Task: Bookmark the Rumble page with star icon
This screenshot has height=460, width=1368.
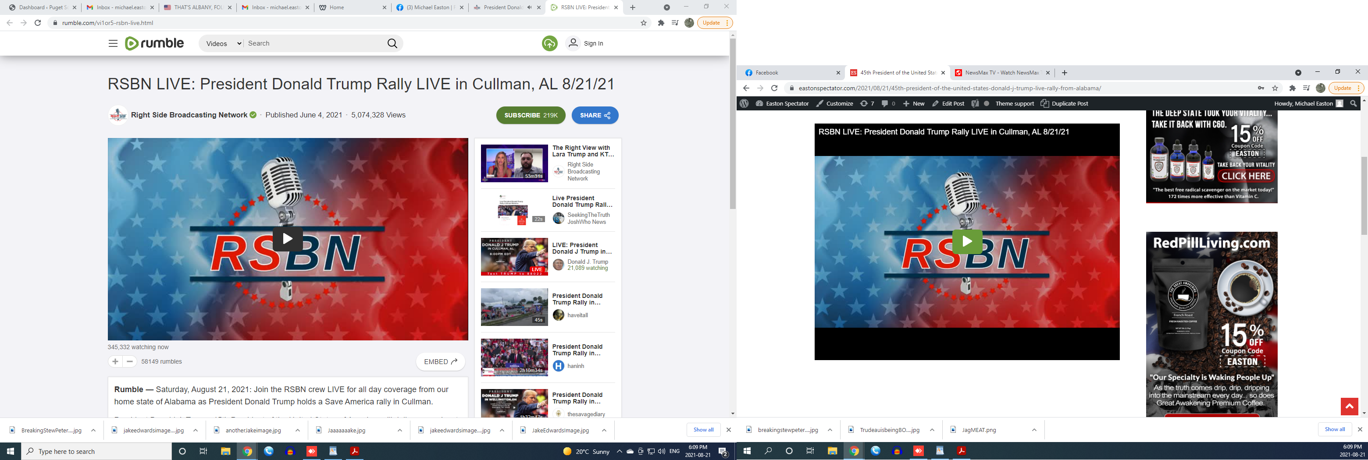Action: 644,23
